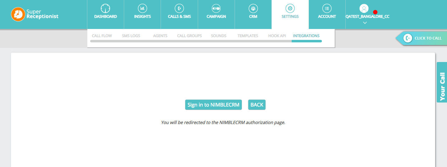
Task: Click the red notification dot
Action: (x=375, y=12)
